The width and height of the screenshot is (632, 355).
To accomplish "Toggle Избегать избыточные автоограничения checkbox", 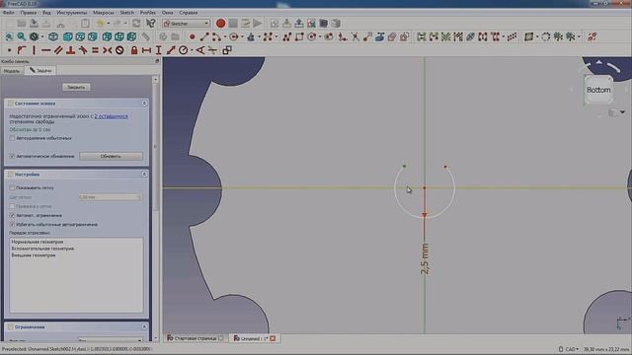I will [12, 225].
